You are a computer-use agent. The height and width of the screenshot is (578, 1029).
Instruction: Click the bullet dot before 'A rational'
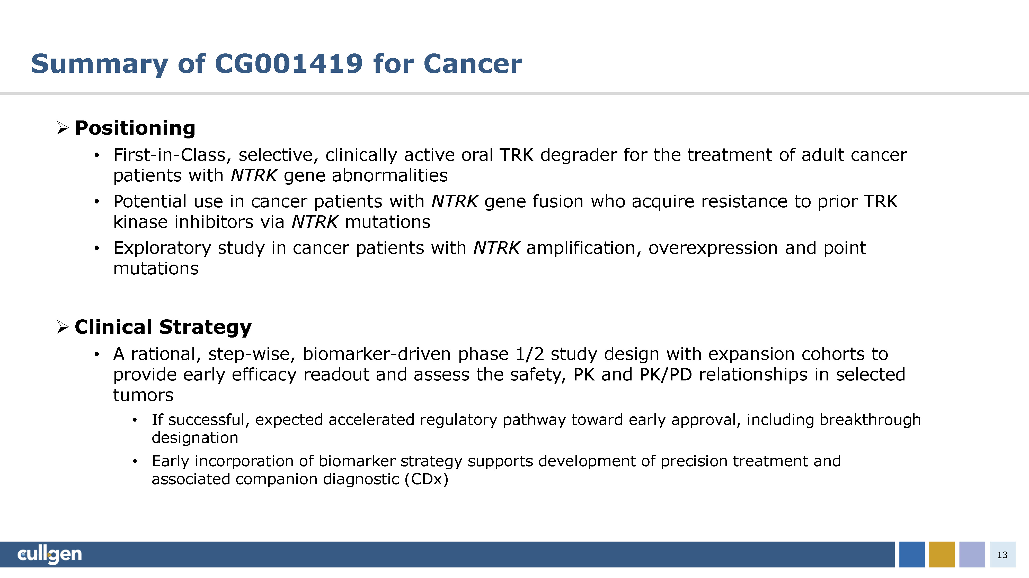[96, 354]
